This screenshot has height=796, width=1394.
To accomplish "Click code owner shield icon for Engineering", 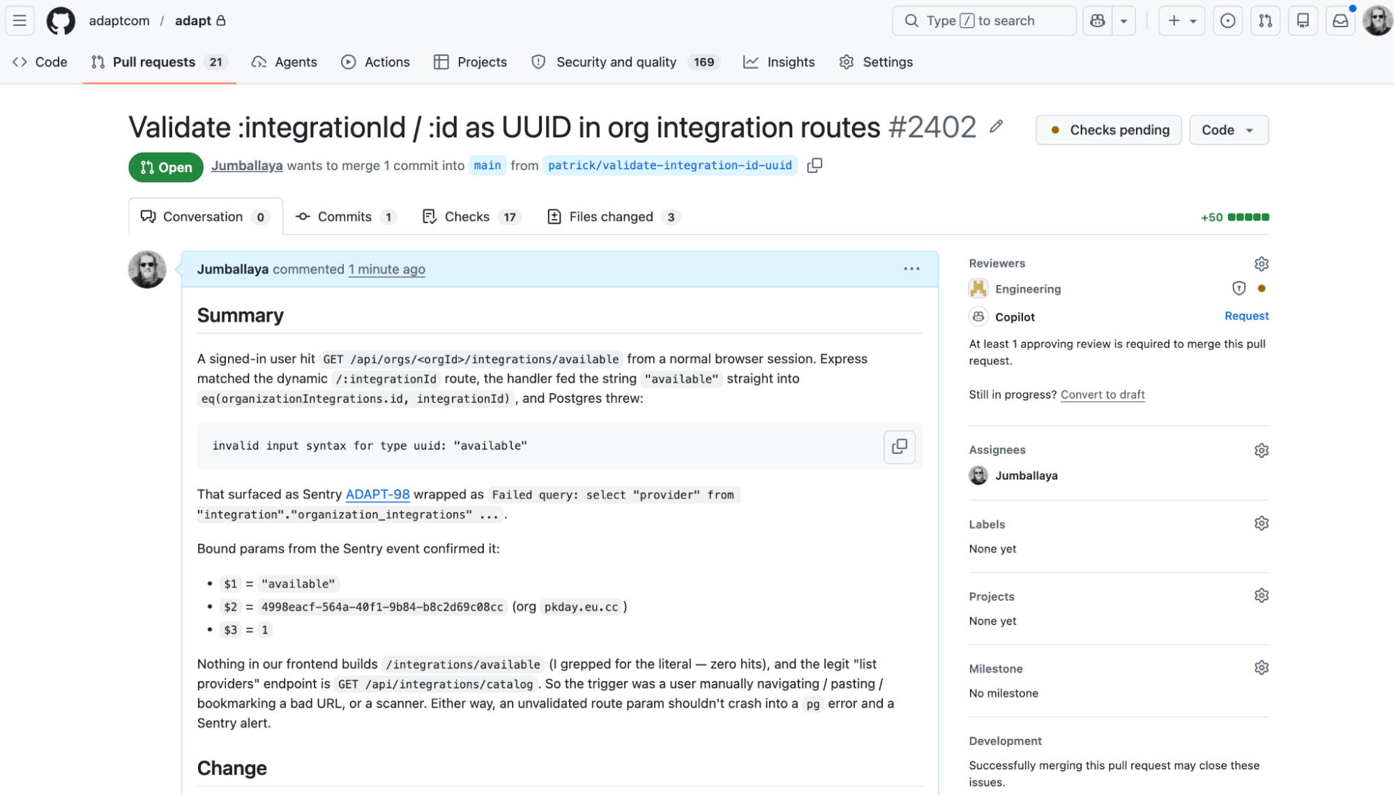I will point(1239,289).
